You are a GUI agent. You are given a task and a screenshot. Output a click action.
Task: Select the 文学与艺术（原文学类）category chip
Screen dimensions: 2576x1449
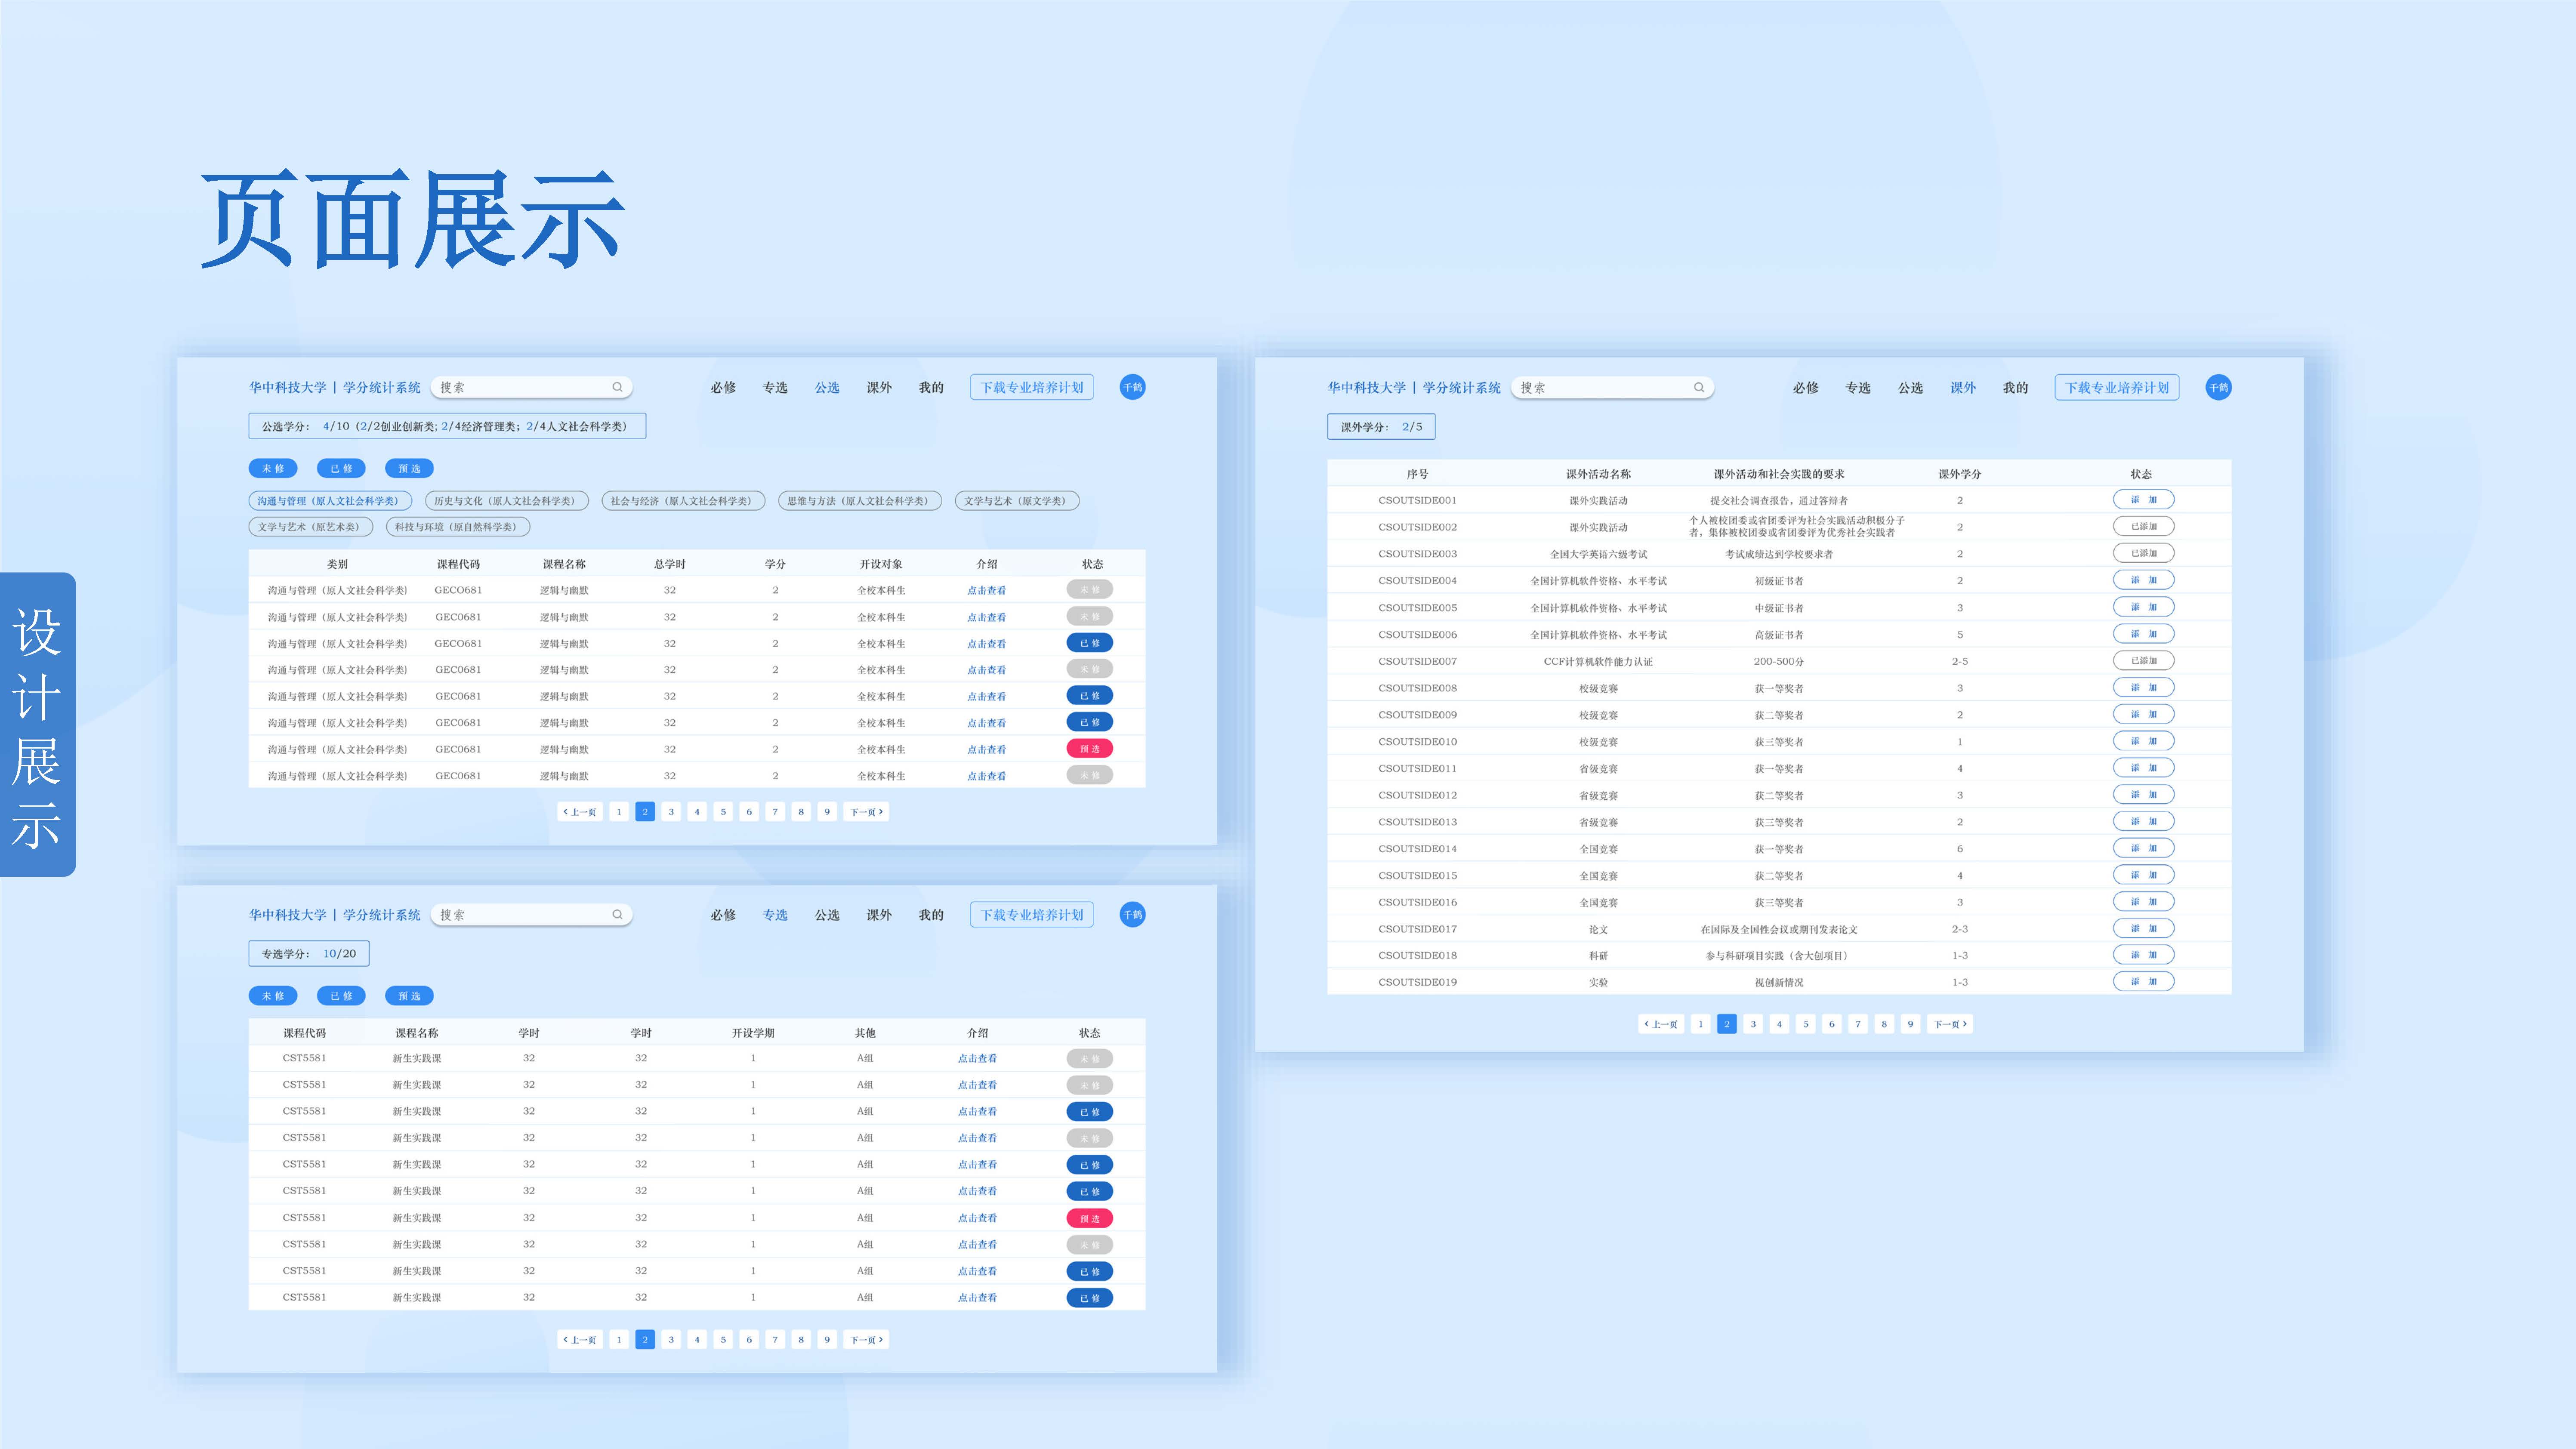point(1017,501)
